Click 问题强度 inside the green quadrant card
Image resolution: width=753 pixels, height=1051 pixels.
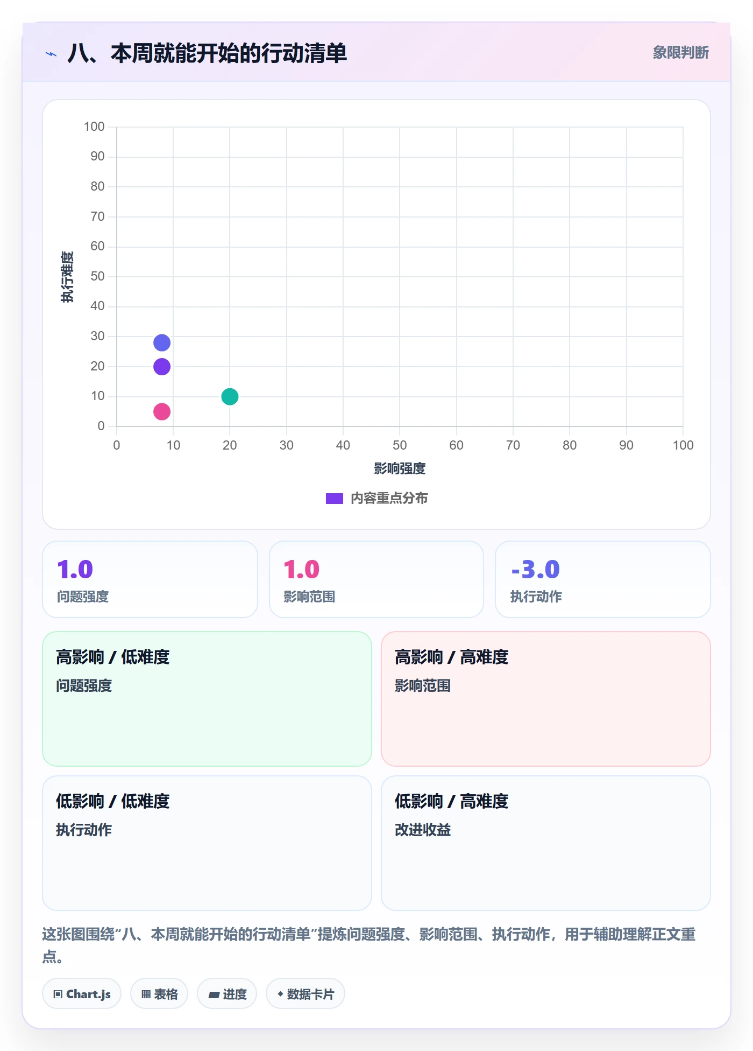(x=84, y=685)
